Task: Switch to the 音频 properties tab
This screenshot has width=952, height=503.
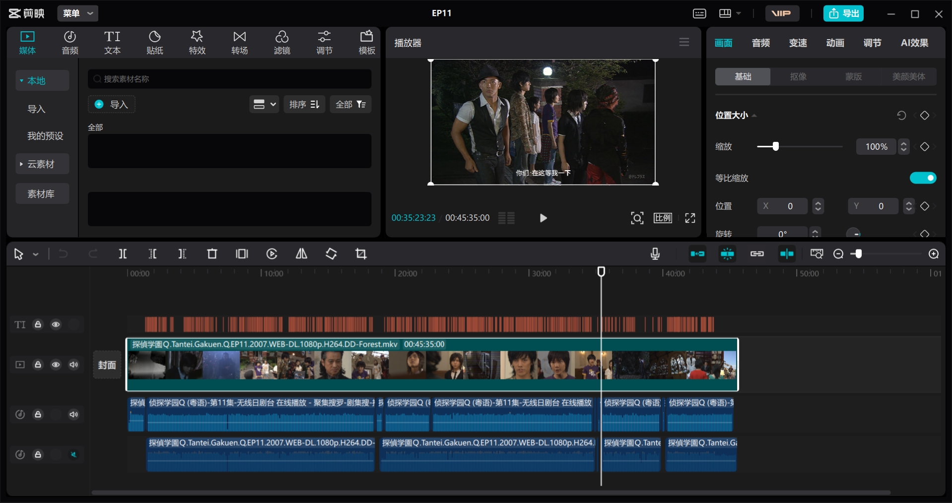Action: [x=760, y=43]
